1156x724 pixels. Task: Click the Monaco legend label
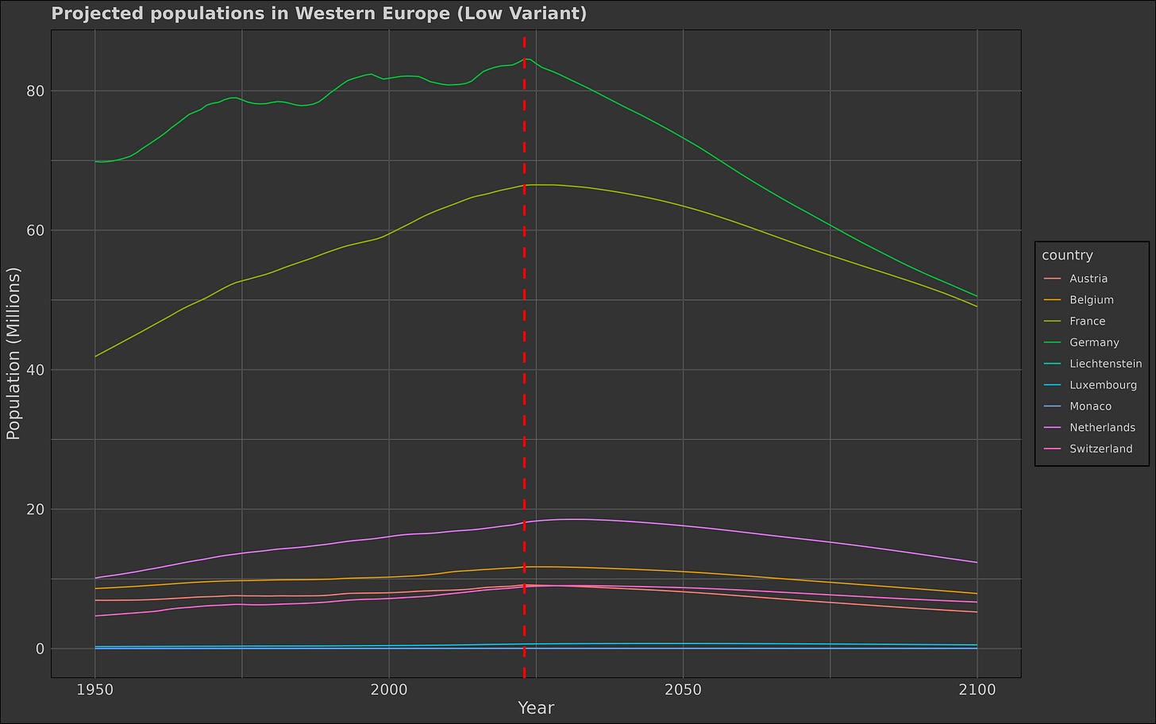click(1091, 406)
